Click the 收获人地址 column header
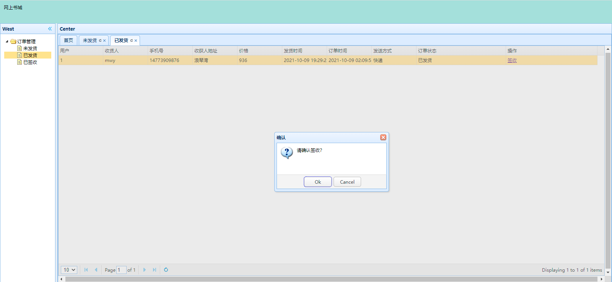The image size is (612, 282). 215,51
